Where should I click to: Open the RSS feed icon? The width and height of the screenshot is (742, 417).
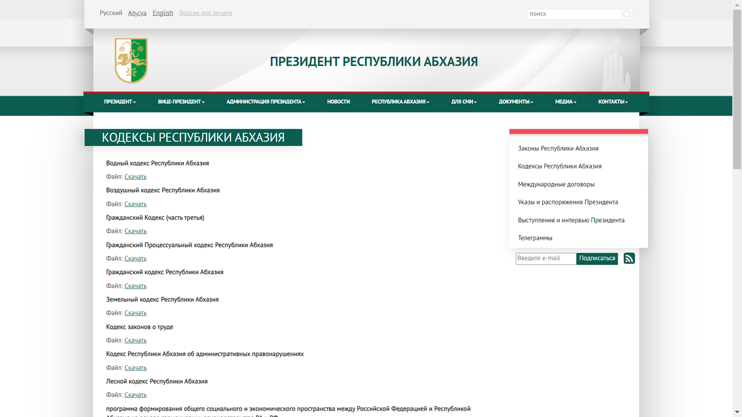(629, 258)
